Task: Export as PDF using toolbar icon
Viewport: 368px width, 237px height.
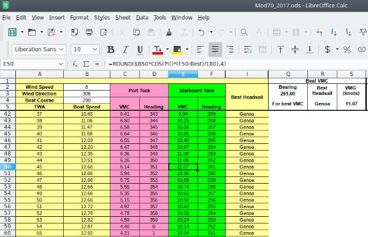Action: 75,32
